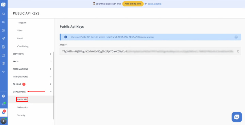Open the invite teammate icon
The height and width of the screenshot is (125, 245).
click(3, 104)
